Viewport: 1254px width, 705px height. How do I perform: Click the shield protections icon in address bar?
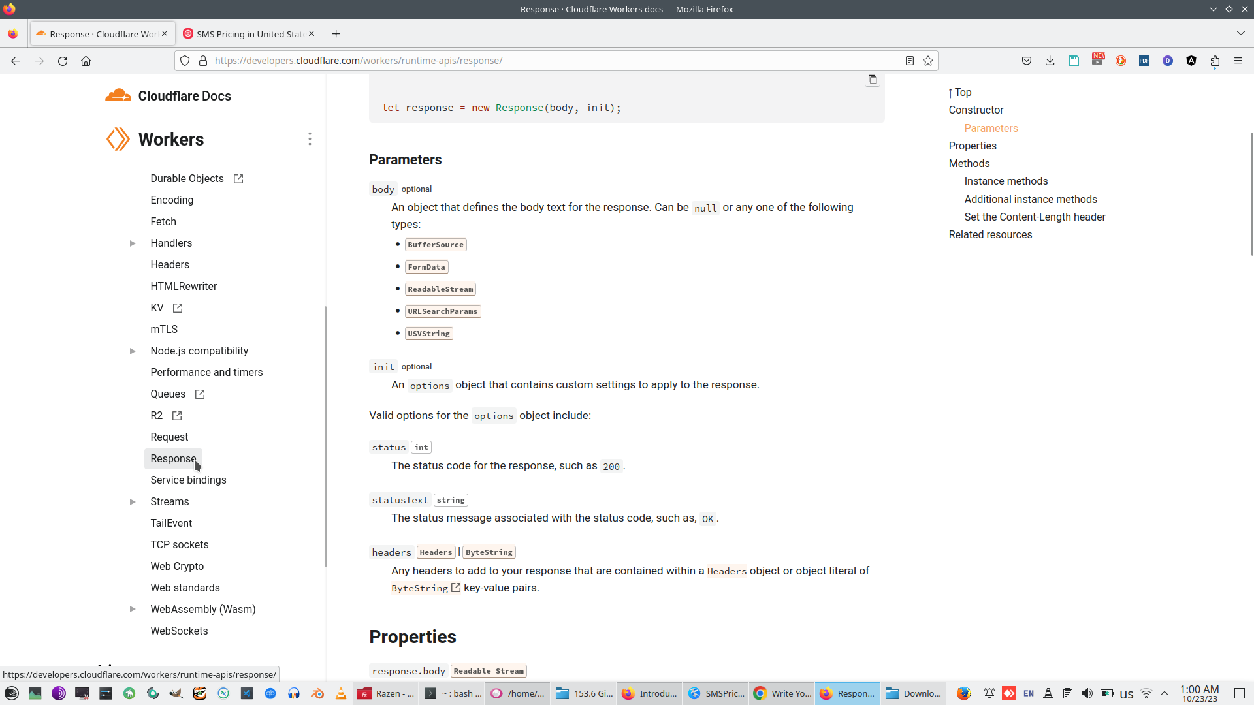click(185, 61)
